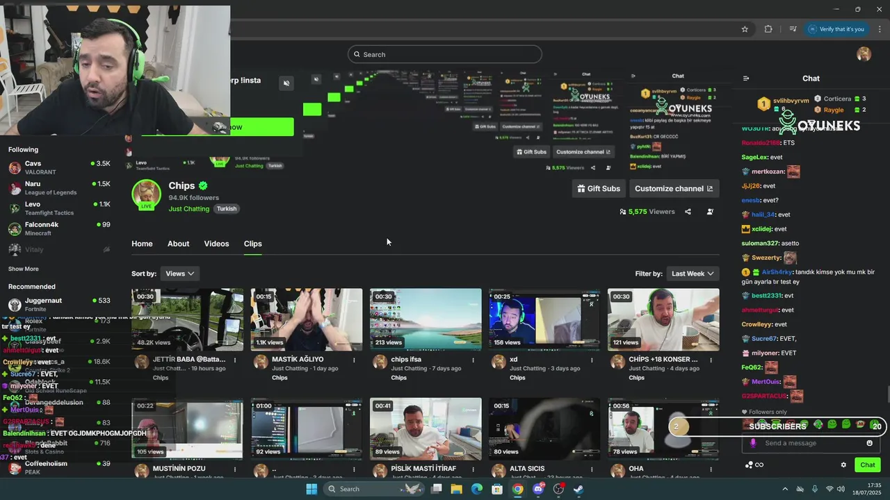Screen dimensions: 890x500
Task: Click the large Customize channel button
Action: (674, 188)
